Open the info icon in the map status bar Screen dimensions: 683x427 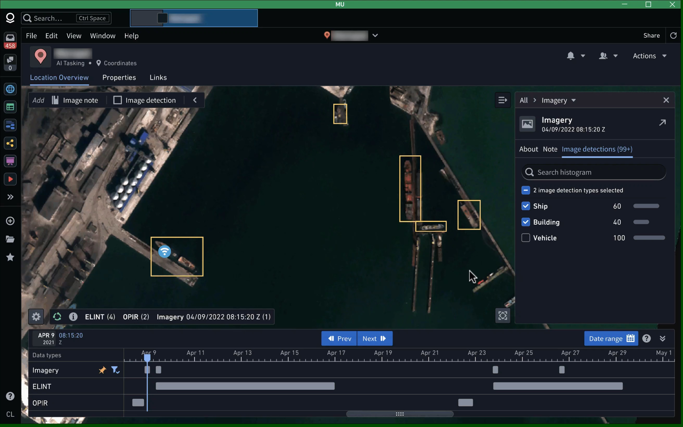click(x=73, y=317)
